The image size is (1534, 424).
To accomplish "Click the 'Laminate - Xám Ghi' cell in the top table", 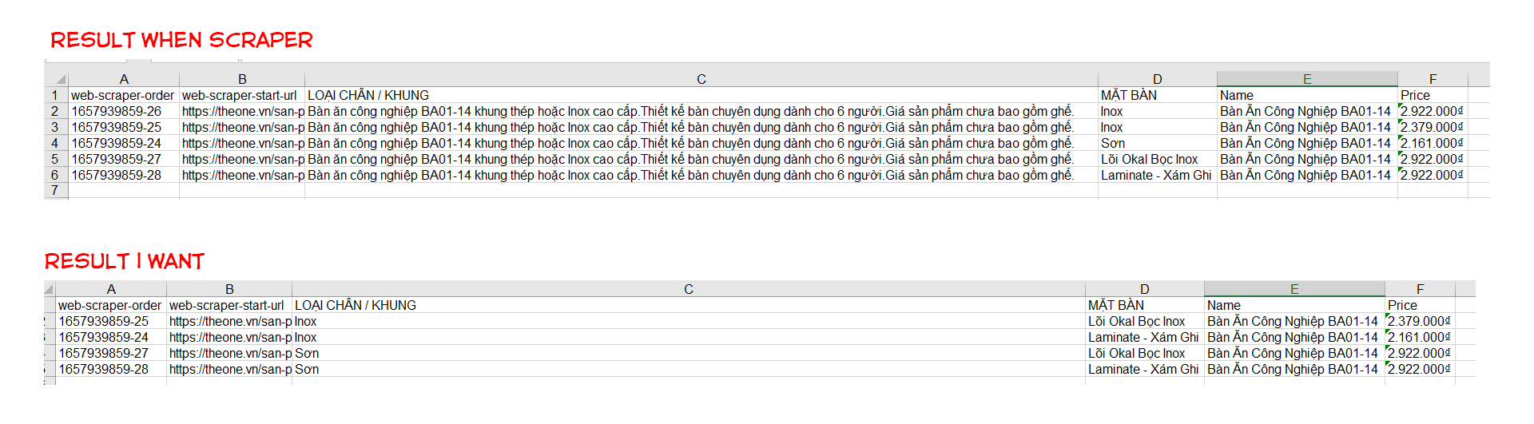I will (x=1156, y=175).
